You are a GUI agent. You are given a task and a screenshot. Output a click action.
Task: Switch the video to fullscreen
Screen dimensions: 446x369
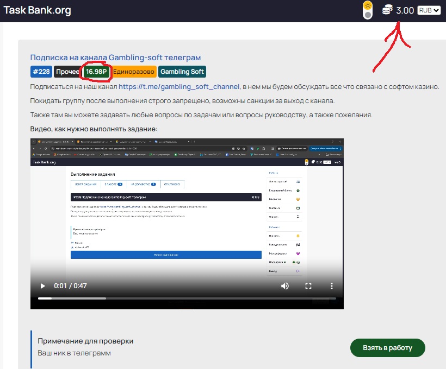[x=308, y=286]
